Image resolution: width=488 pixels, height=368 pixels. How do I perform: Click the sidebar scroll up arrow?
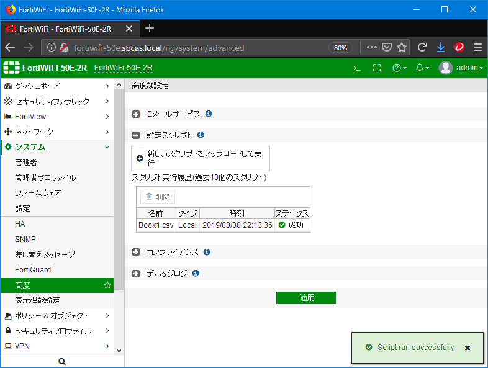point(119,84)
